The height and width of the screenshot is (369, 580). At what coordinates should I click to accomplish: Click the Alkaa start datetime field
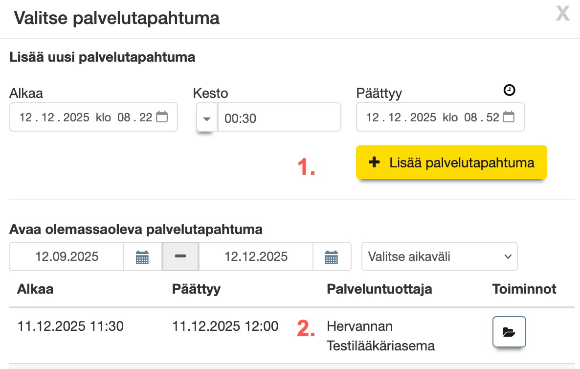click(x=86, y=117)
